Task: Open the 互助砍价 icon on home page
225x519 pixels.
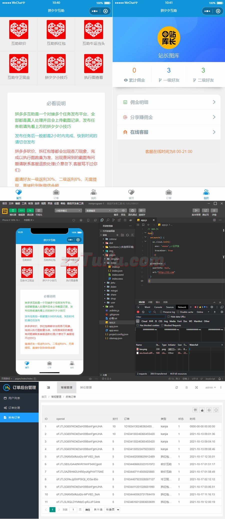Action: pos(19,33)
